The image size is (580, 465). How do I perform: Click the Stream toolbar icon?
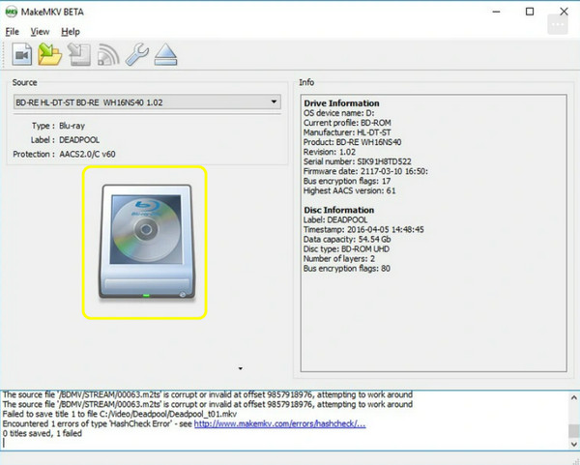pyautogui.click(x=108, y=55)
